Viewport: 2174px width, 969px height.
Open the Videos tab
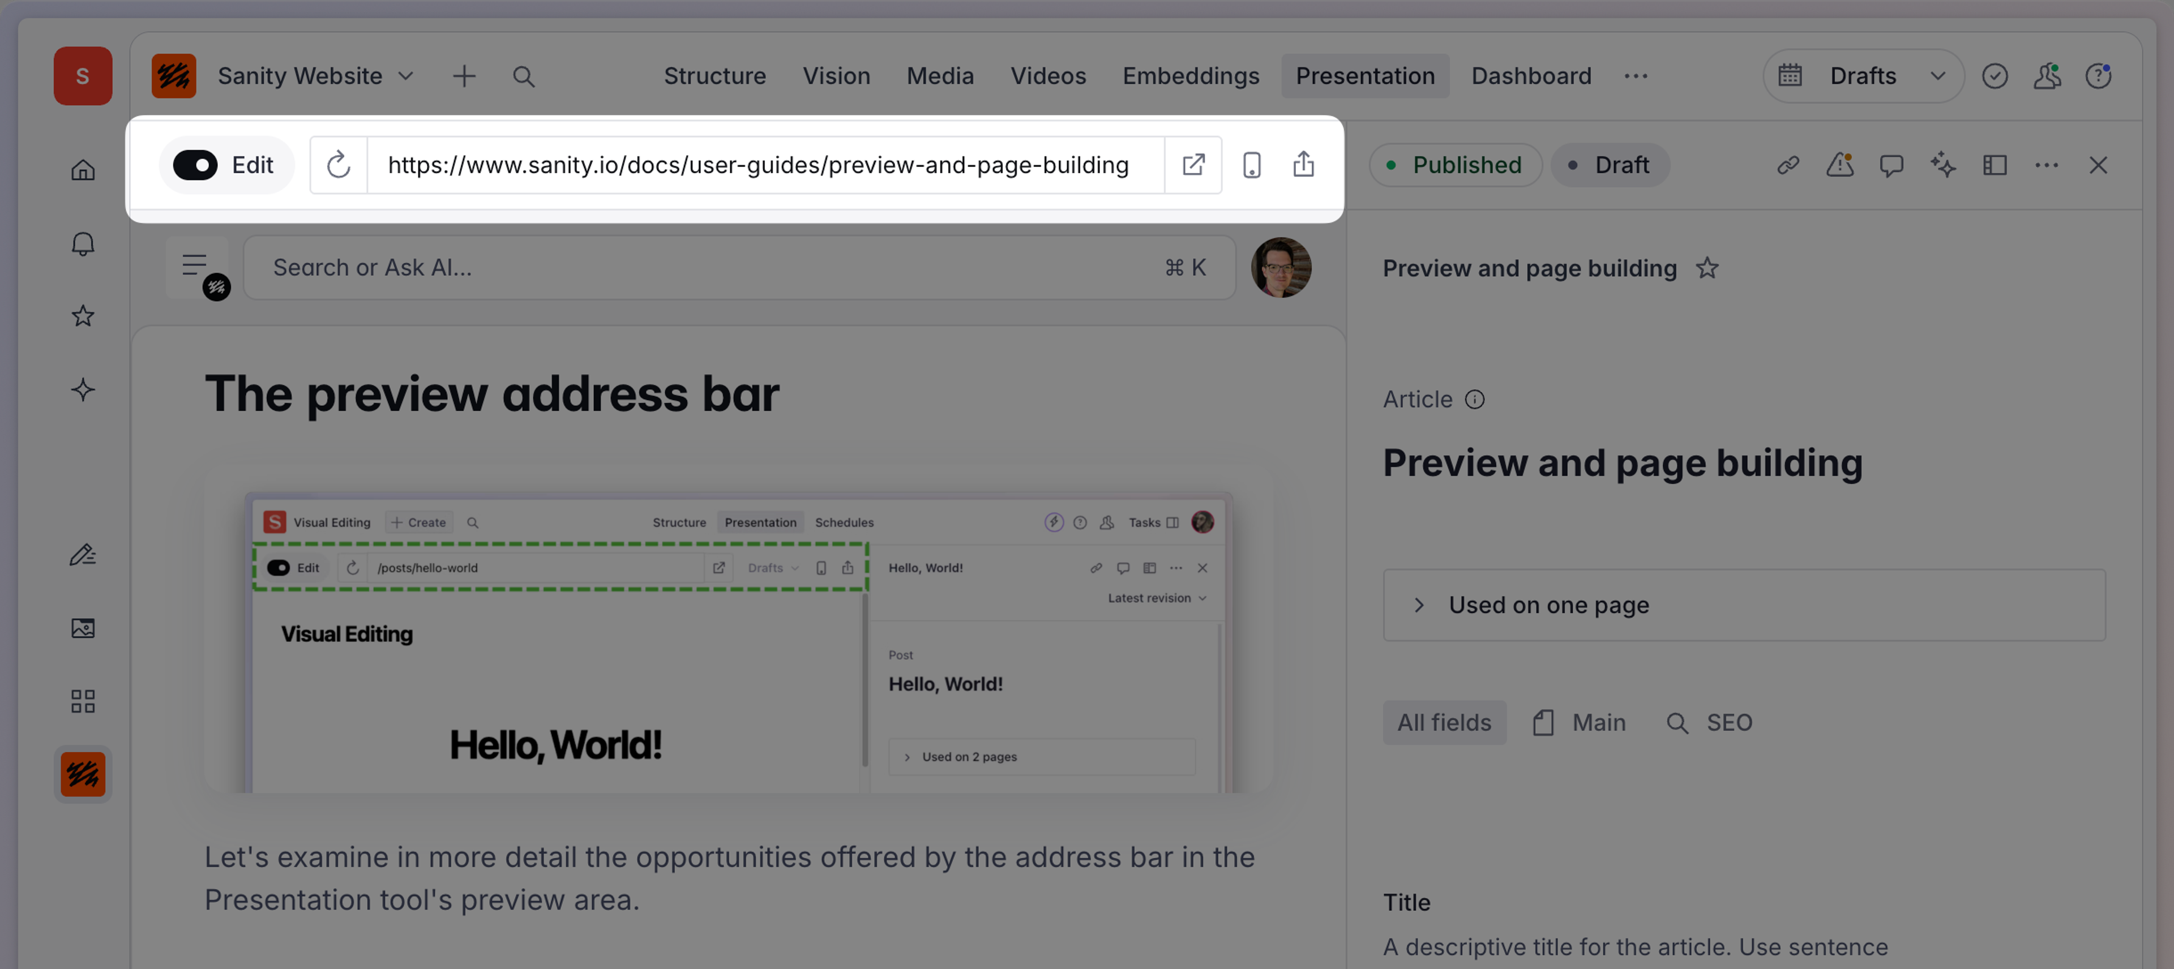(x=1048, y=76)
